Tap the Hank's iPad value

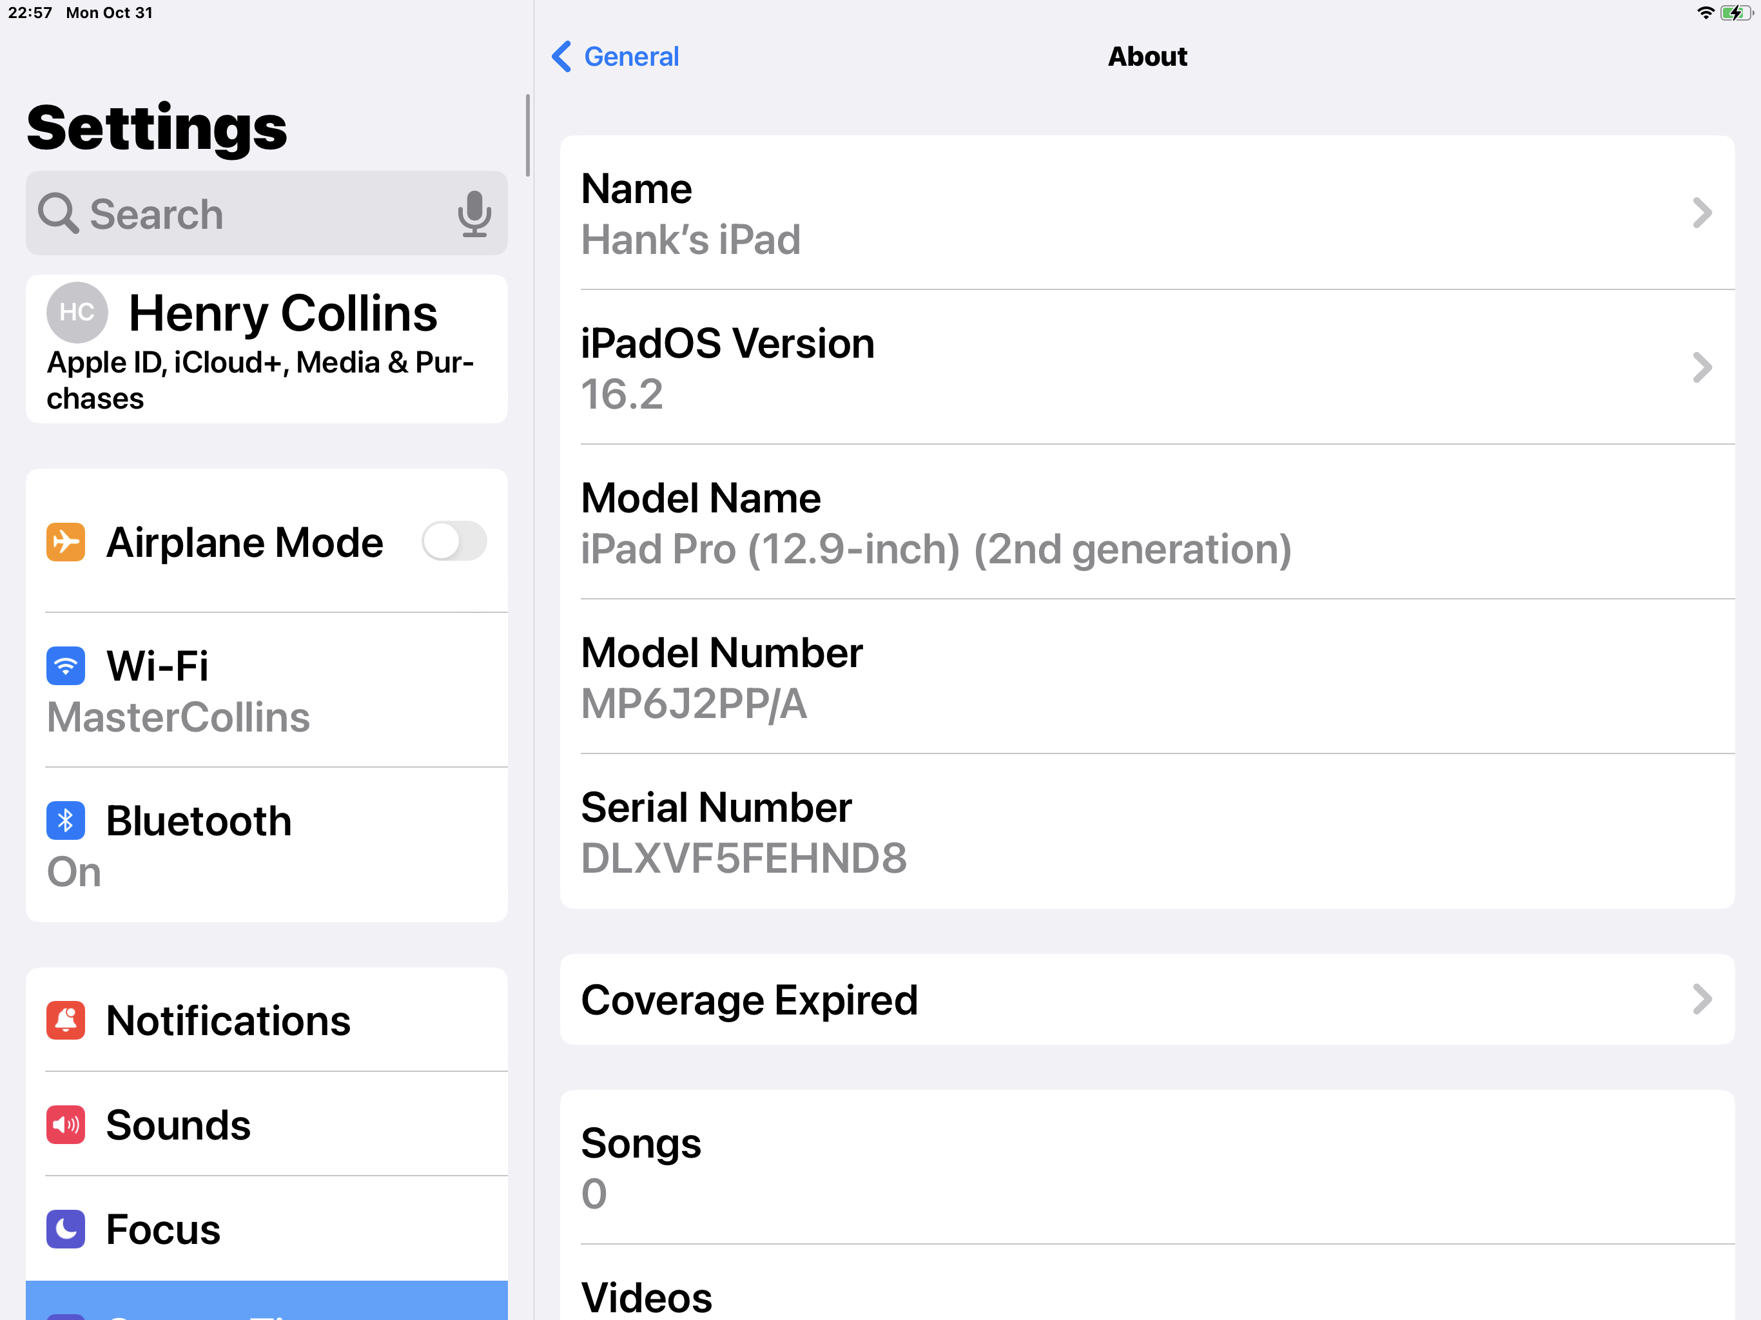point(690,240)
